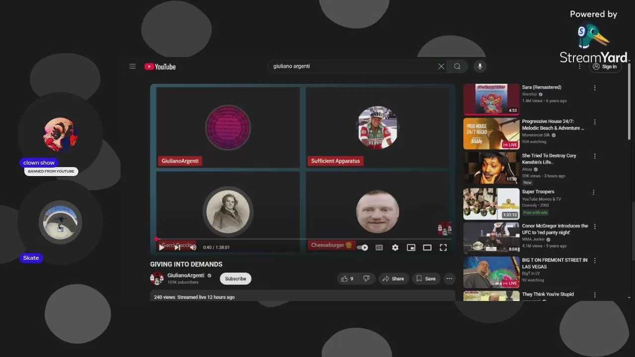Skip to the next video
Image resolution: width=635 pixels, height=357 pixels.
point(177,247)
